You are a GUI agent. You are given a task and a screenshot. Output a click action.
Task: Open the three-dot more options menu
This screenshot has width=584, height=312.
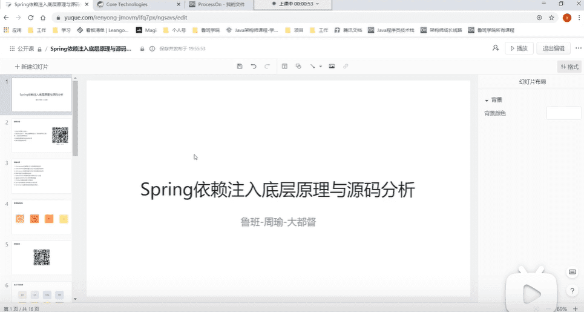click(579, 48)
